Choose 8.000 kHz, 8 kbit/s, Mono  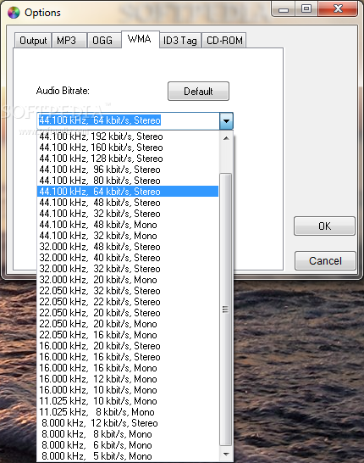(128, 434)
